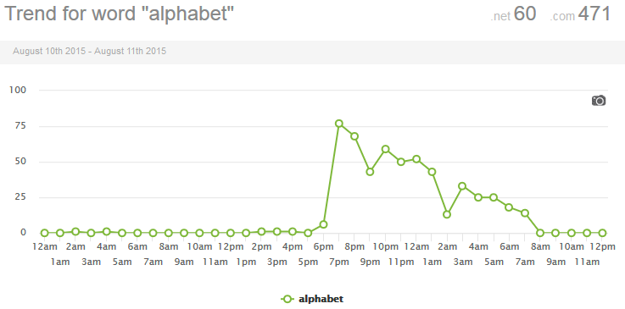Click the 11pm data point marker
This screenshot has width=625, height=309.
point(401,162)
